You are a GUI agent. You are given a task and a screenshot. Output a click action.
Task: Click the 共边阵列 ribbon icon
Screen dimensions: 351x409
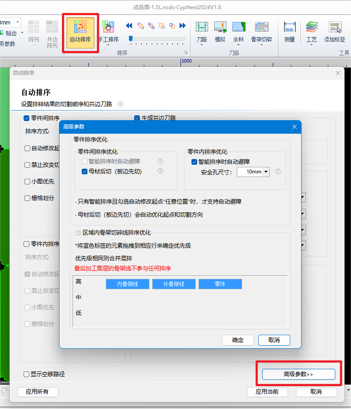click(52, 34)
